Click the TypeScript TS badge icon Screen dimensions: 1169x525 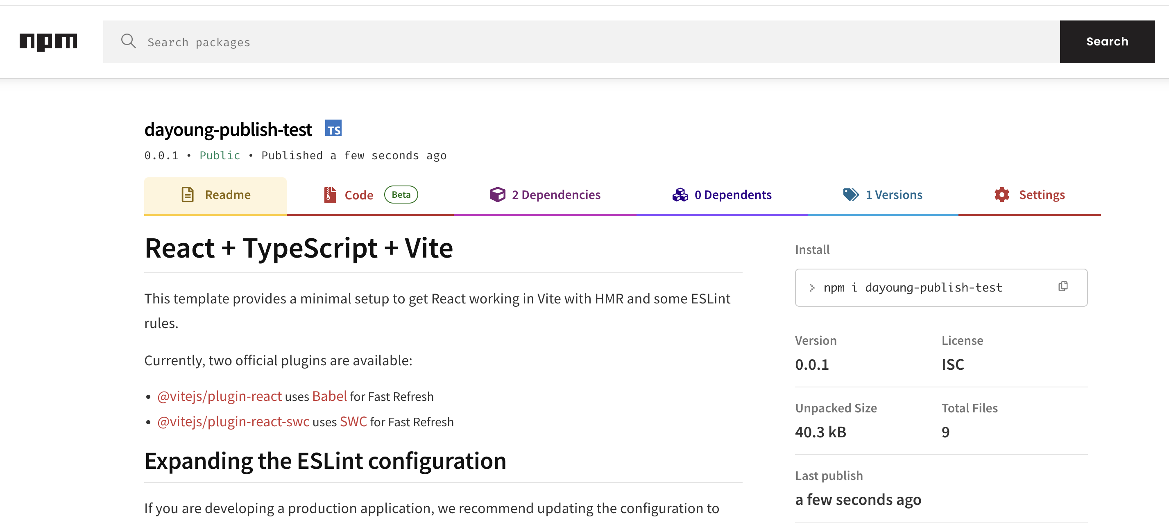click(333, 129)
